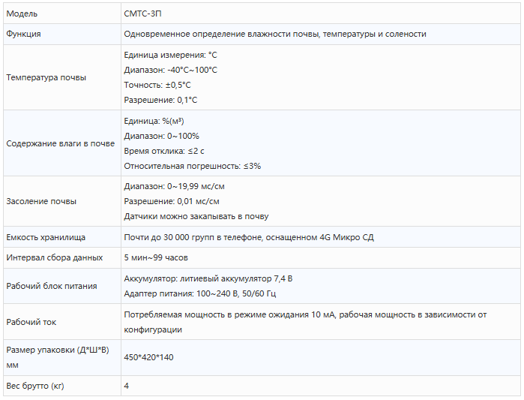Click the Содержание влаги в почве label
The image size is (524, 400).
pos(60,143)
